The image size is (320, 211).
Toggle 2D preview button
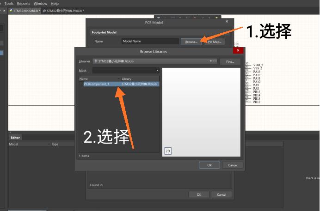point(168,151)
